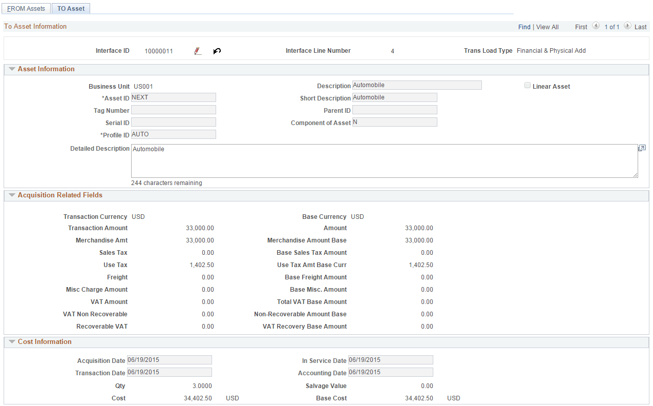Click the previous row arrow next to First
Screen dimensions: 653x406
tap(595, 26)
